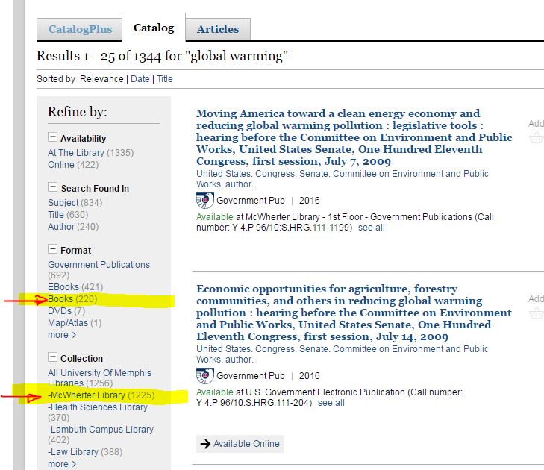This screenshot has width=544, height=470.
Task: Select the Catalog tab
Action: pos(154,28)
